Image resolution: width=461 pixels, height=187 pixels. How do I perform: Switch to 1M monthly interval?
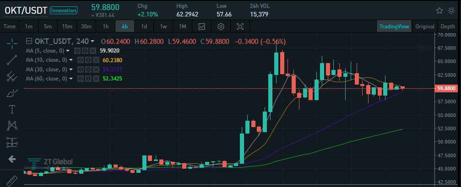pos(183,27)
